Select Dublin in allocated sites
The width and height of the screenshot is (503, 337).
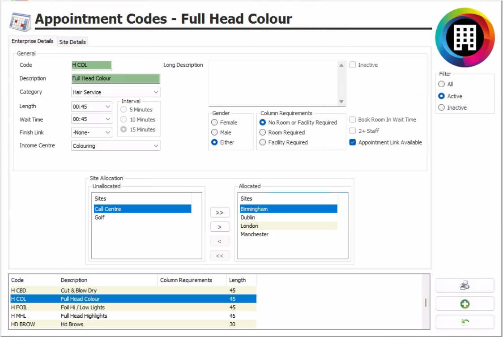[288, 218]
